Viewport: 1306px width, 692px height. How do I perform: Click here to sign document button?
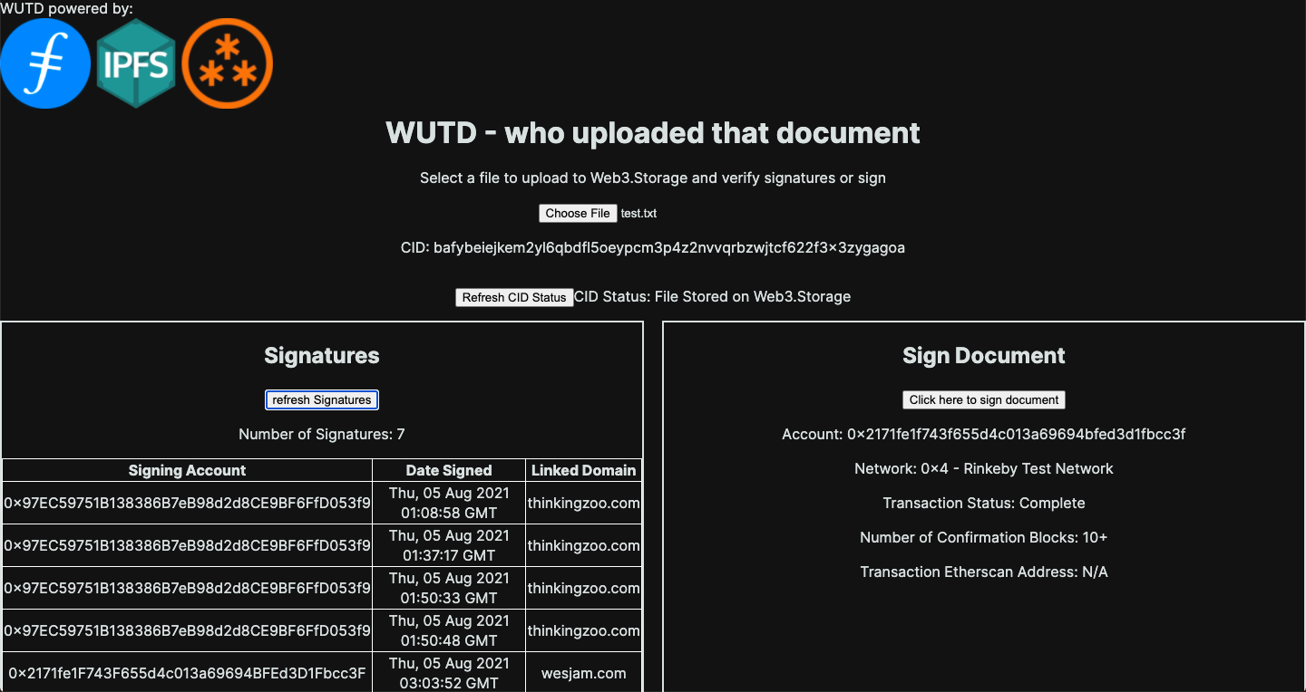pyautogui.click(x=984, y=399)
